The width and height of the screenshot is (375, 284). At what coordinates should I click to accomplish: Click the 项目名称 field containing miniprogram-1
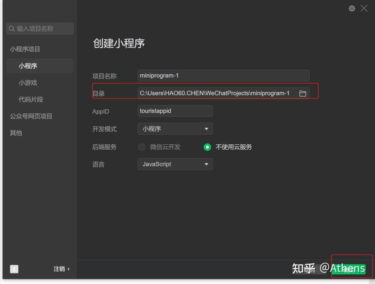point(223,75)
